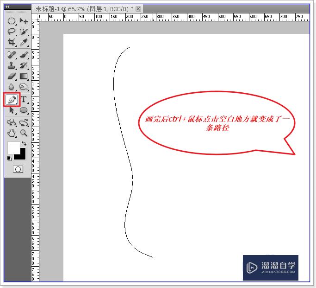Switch to the 未标题-1 document tab

click(84, 9)
